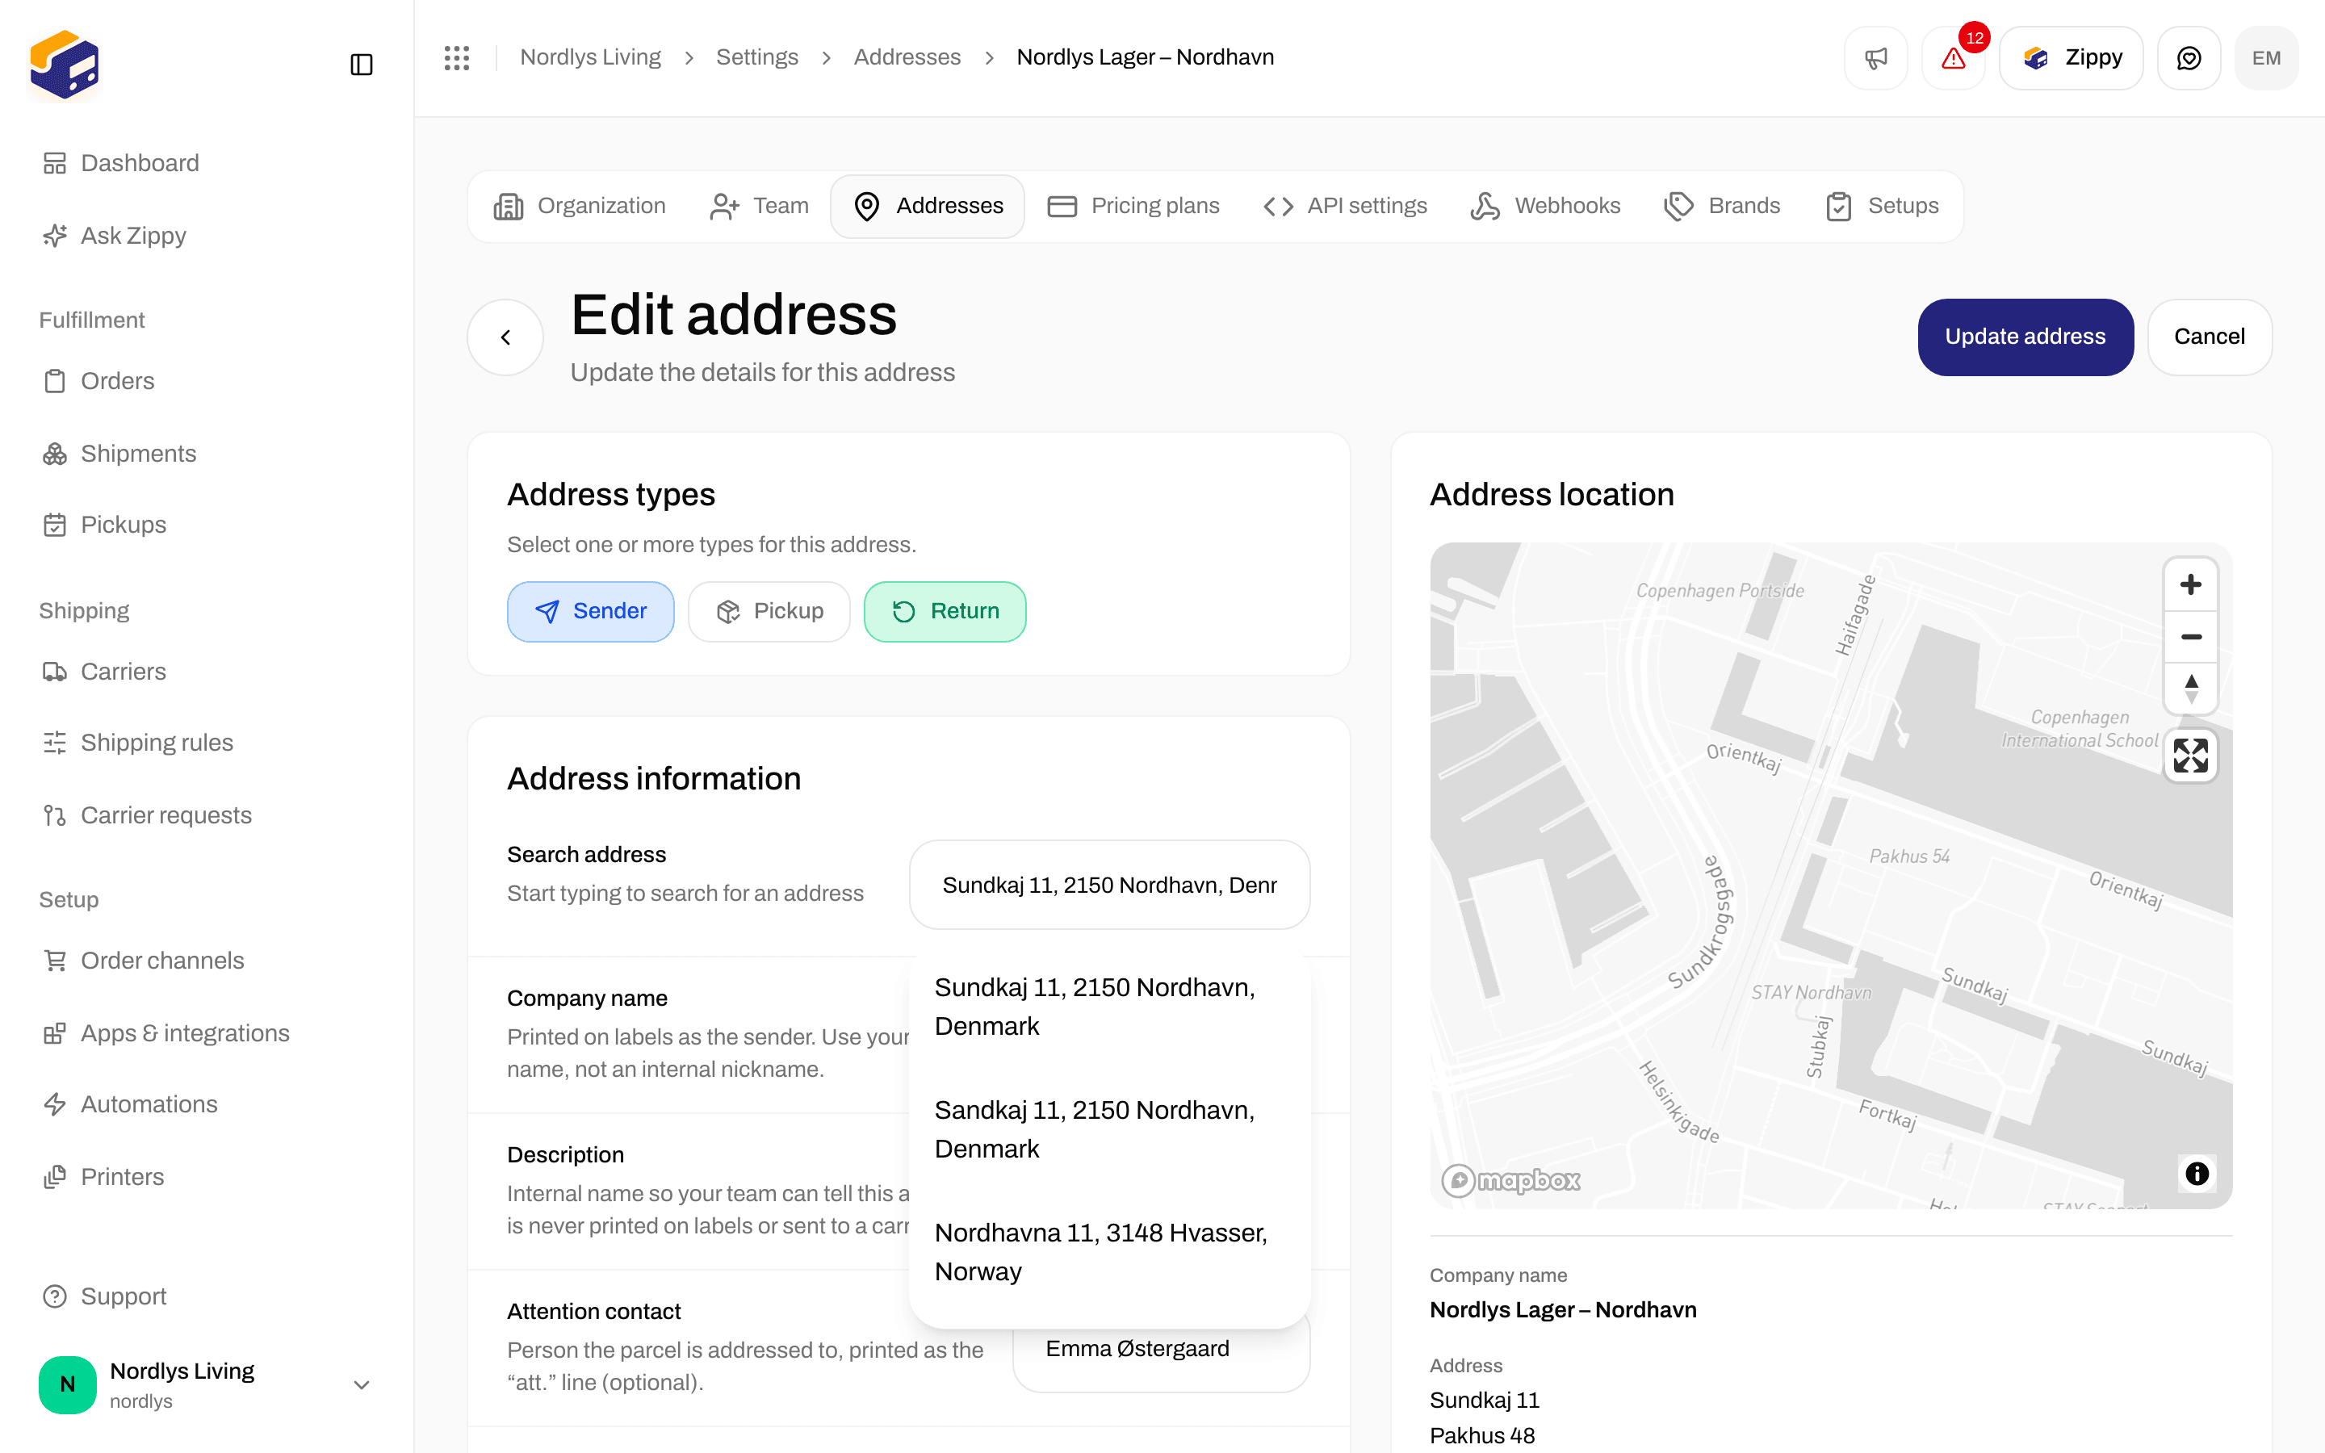Click Update address button

click(2025, 337)
